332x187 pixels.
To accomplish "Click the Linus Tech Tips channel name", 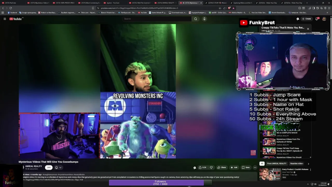I will point(288,172).
